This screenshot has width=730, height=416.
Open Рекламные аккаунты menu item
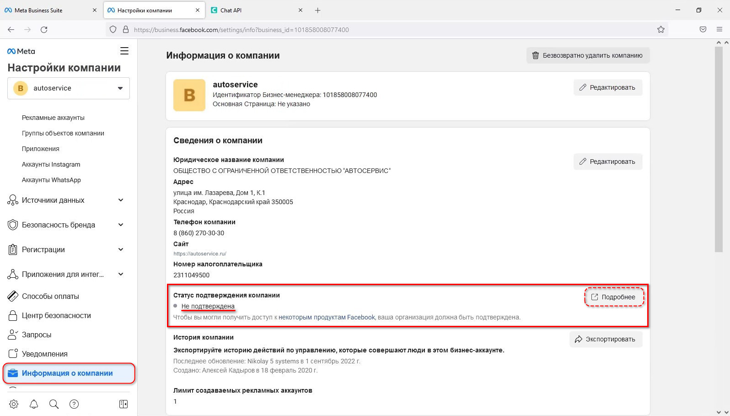pos(53,118)
